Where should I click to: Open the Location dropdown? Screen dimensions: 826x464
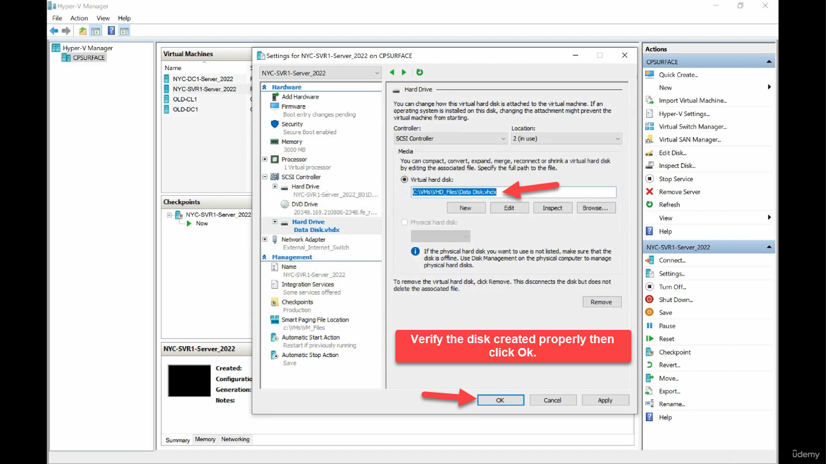(566, 138)
